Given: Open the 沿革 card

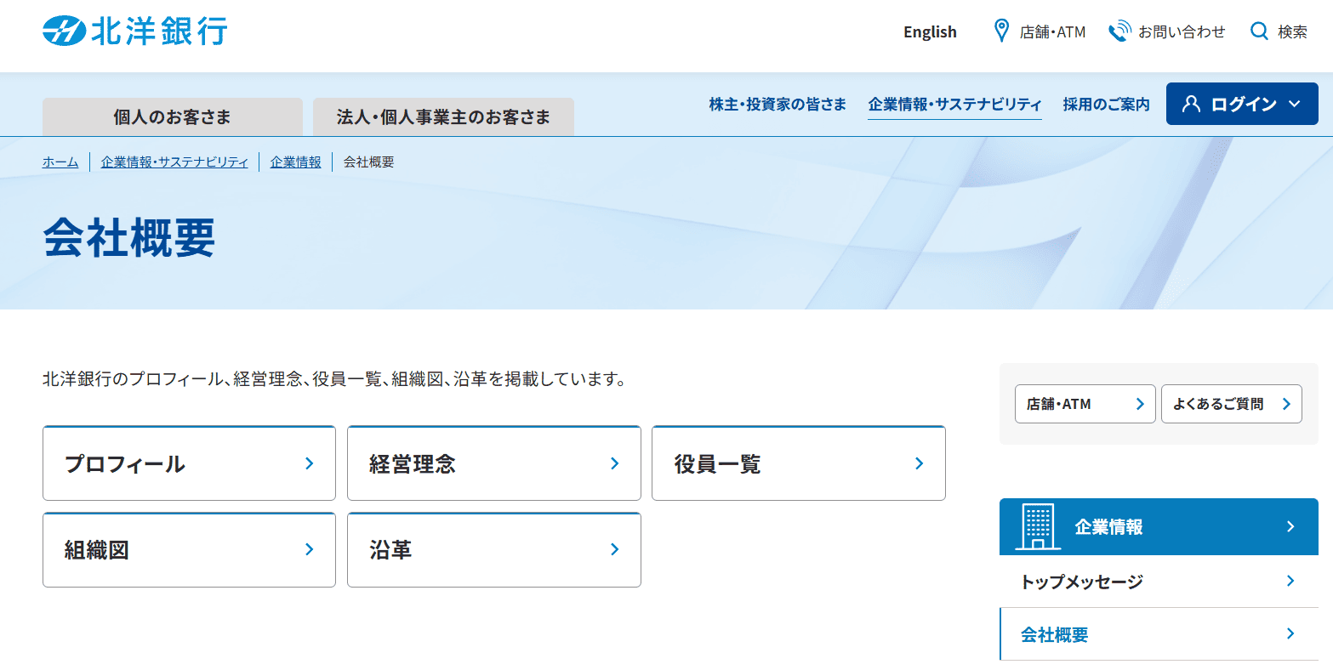Looking at the screenshot, I should pyautogui.click(x=494, y=550).
